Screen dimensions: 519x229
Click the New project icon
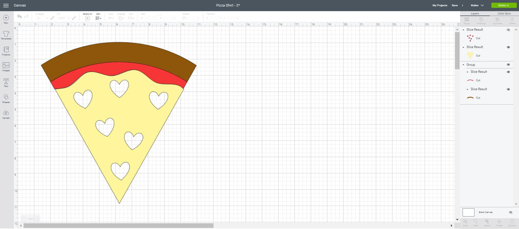click(6, 18)
